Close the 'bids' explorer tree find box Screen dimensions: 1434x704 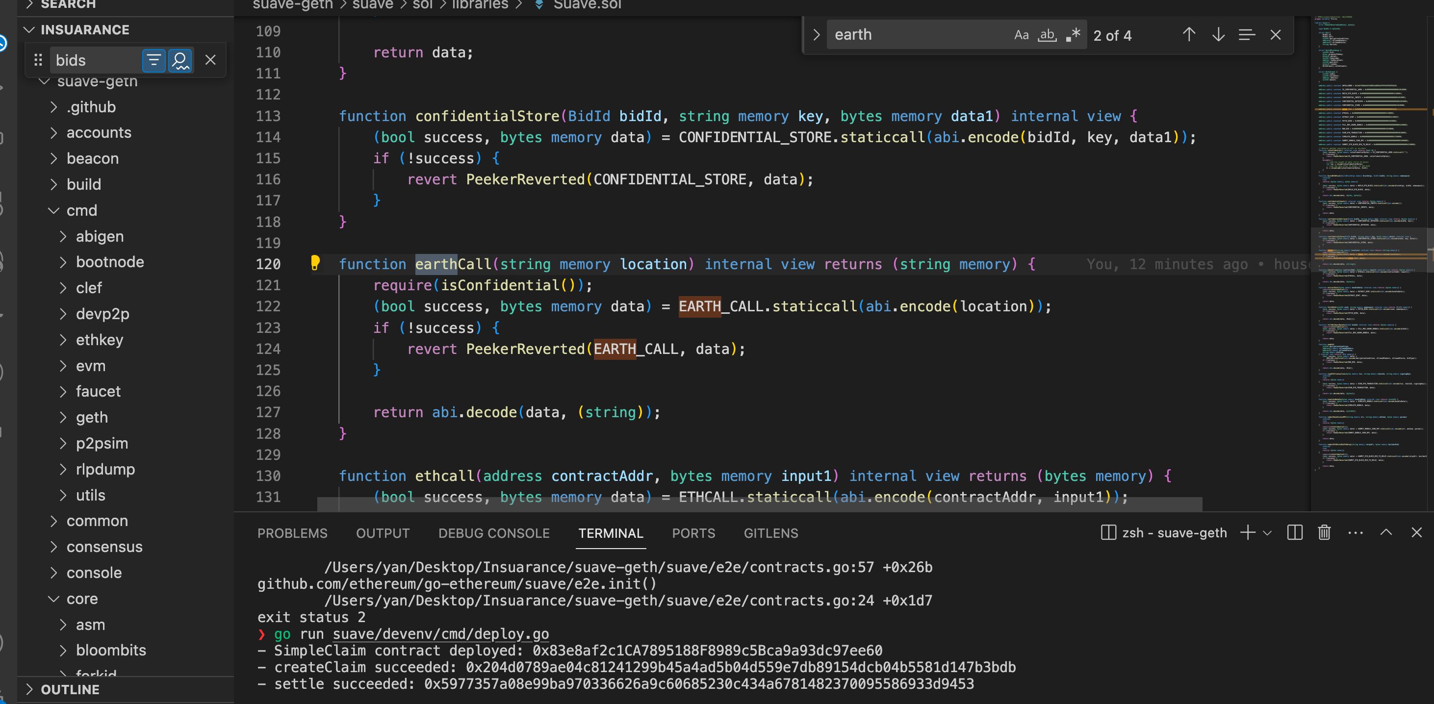pyautogui.click(x=210, y=60)
